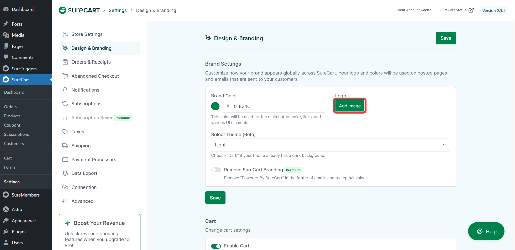Click the chevron arrow in theme selector

pyautogui.click(x=444, y=145)
